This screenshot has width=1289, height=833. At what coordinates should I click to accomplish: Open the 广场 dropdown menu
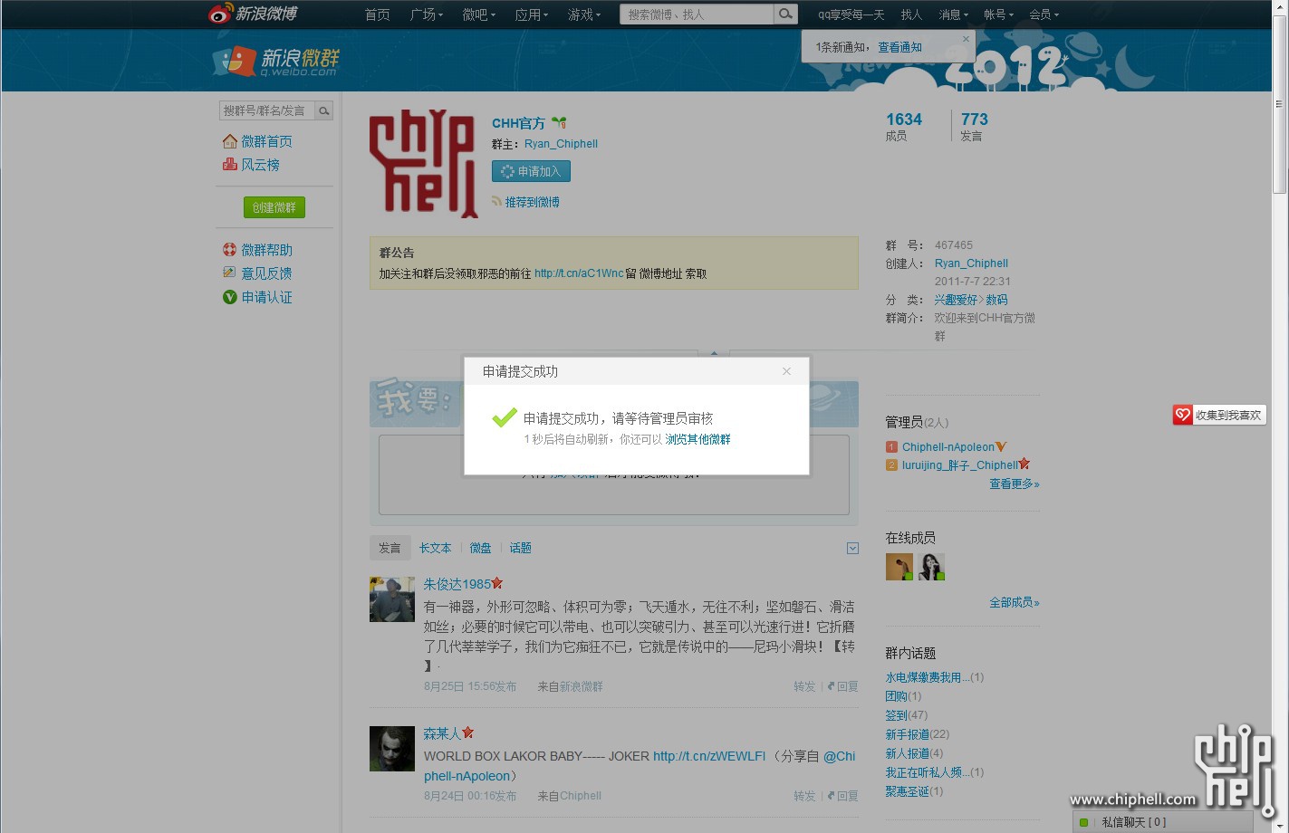coord(426,14)
